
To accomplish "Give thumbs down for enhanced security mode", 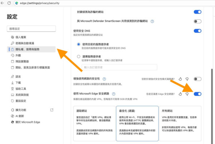I will click(x=187, y=79).
